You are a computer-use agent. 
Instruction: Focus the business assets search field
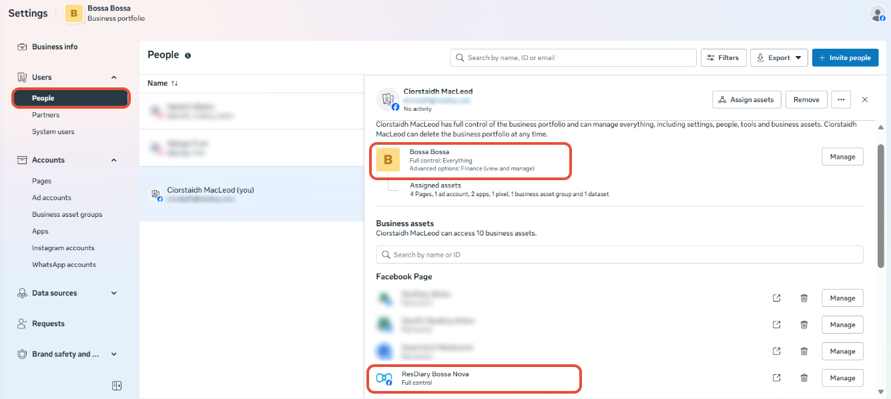[619, 254]
